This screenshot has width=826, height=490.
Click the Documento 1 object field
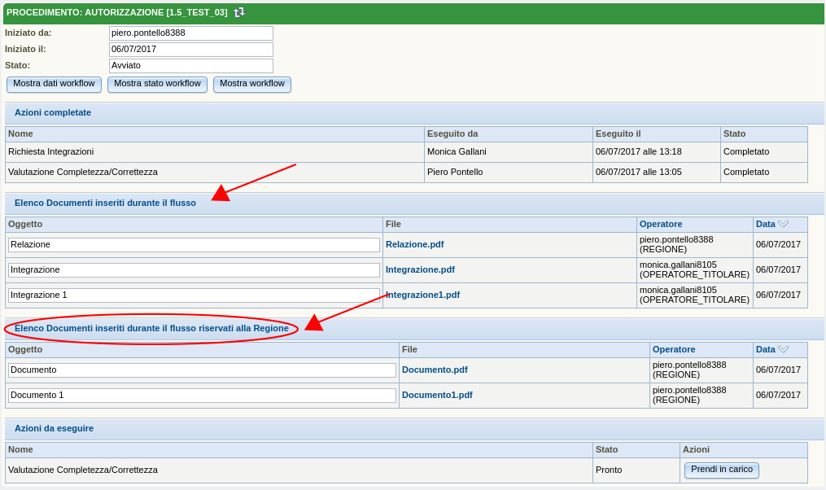(x=202, y=396)
